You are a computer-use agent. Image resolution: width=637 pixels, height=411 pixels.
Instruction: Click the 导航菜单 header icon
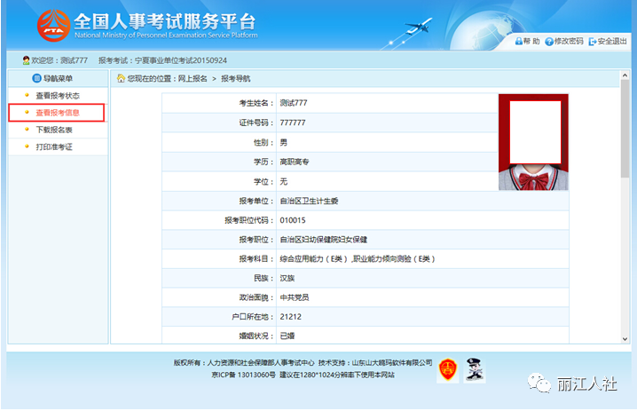[36, 78]
